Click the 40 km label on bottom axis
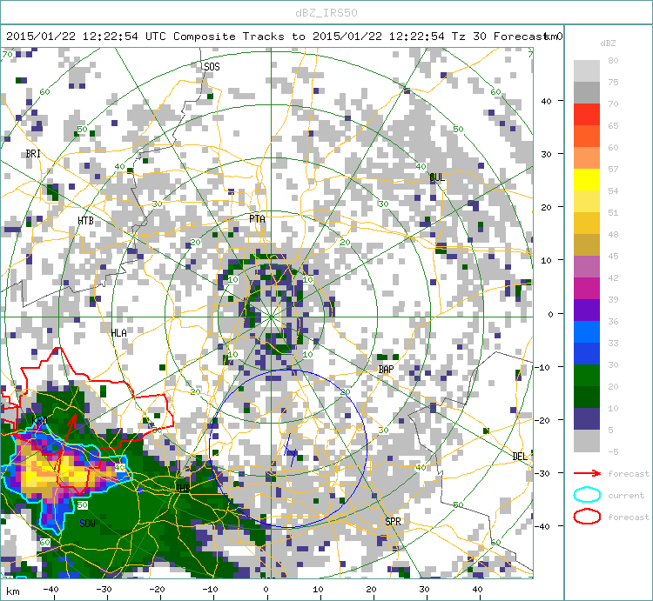This screenshot has width=653, height=601. pyautogui.click(x=477, y=590)
